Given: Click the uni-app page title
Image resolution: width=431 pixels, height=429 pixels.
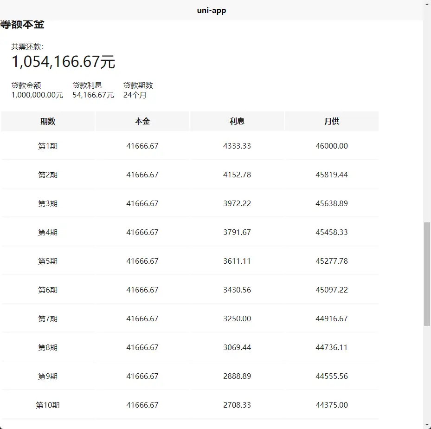Looking at the screenshot, I should click(211, 10).
